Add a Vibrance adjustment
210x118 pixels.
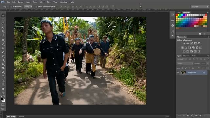(199, 43)
